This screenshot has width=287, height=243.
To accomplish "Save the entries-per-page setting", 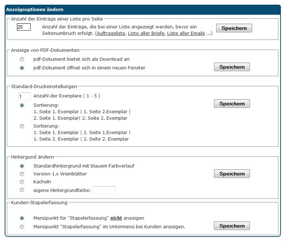I will coord(234,28).
